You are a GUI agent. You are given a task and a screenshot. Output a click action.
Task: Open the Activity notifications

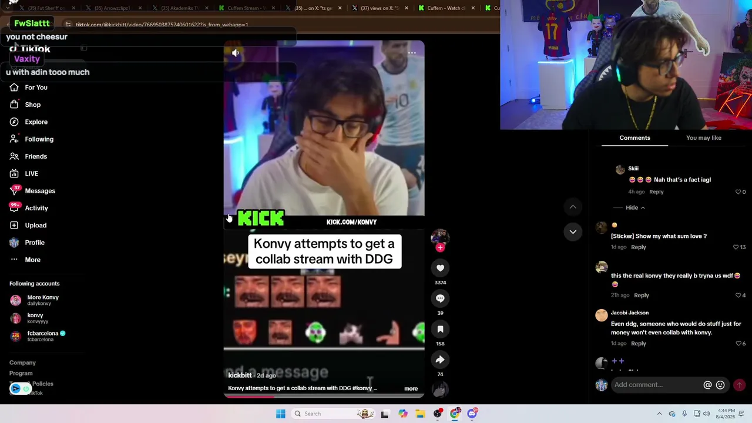coord(29,208)
